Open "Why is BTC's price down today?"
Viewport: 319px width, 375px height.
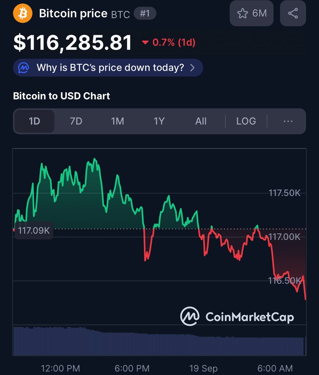coord(110,68)
